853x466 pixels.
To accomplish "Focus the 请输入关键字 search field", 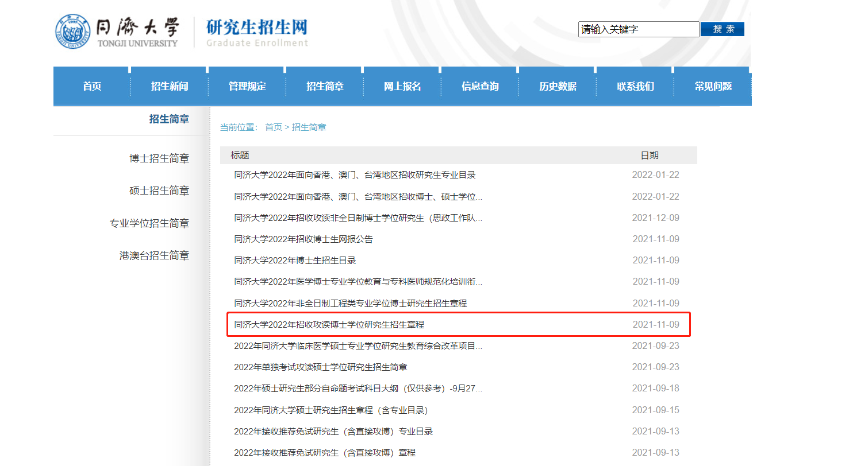I will coord(639,29).
